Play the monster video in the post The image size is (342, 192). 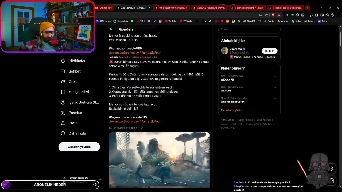(159, 159)
